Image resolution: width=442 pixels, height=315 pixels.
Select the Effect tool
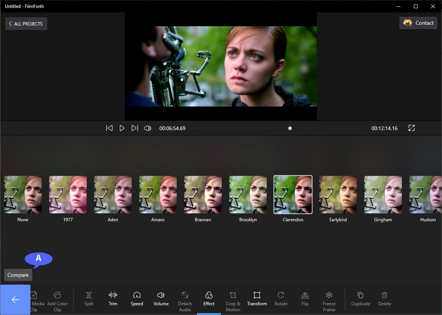coord(209,299)
